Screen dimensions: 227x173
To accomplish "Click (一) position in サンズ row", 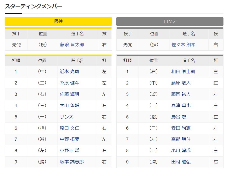I will (42, 117).
